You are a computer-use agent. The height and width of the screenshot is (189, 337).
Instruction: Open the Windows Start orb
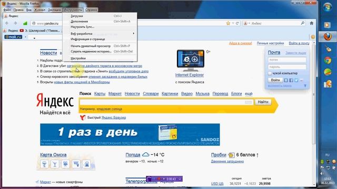(x=328, y=7)
